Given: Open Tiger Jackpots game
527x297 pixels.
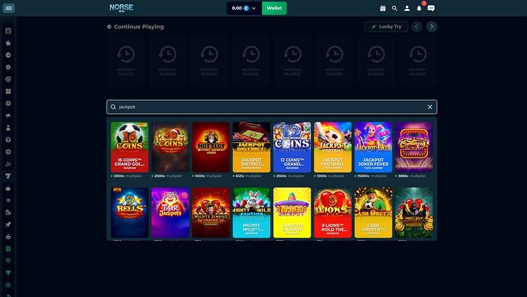Looking at the screenshot, I should (x=170, y=212).
